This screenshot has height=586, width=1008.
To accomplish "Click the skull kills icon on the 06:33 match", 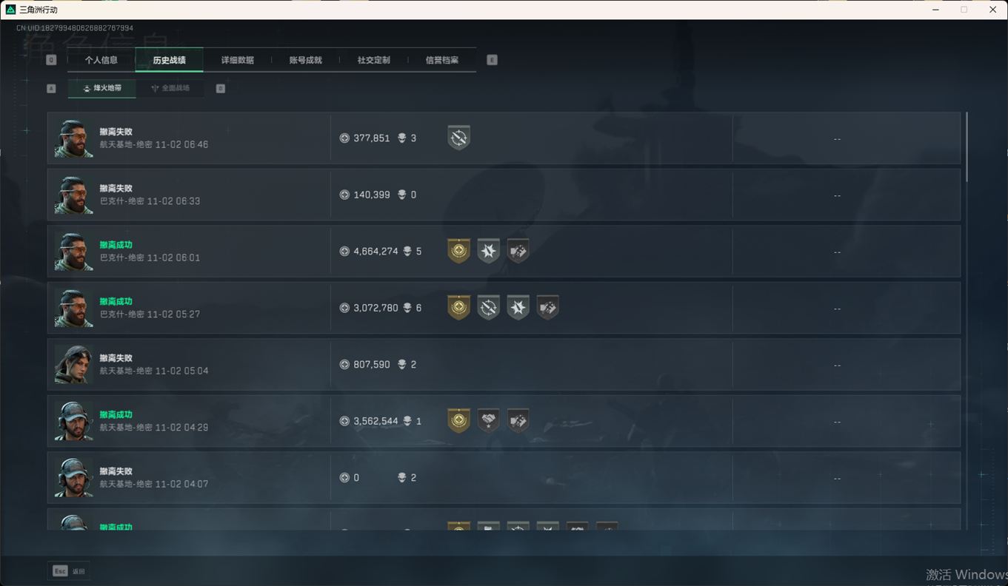I will [402, 195].
